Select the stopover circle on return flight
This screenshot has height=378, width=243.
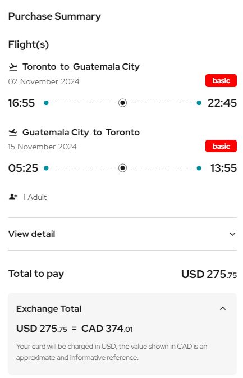click(122, 168)
